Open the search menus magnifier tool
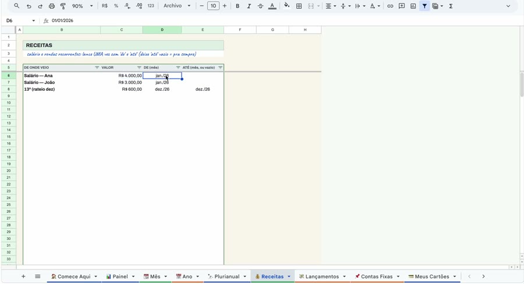Screen dimensions: 524x284 coord(16,6)
